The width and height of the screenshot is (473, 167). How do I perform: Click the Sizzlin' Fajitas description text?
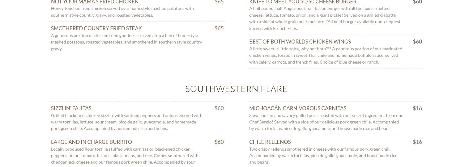126,122
